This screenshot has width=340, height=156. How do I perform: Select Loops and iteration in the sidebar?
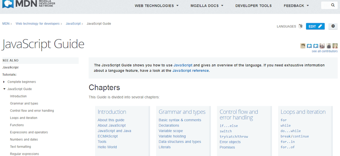click(x=24, y=118)
